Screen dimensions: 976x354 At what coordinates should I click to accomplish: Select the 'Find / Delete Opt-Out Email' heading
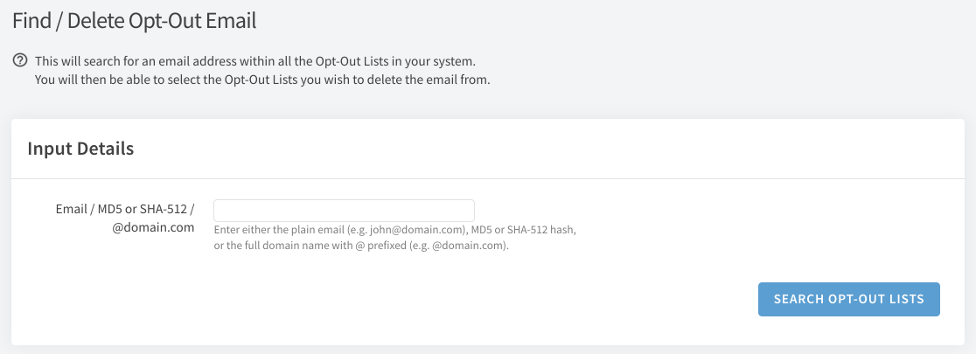point(135,20)
